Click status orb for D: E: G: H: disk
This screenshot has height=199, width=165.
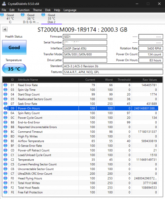pyautogui.click(x=22, y=14)
